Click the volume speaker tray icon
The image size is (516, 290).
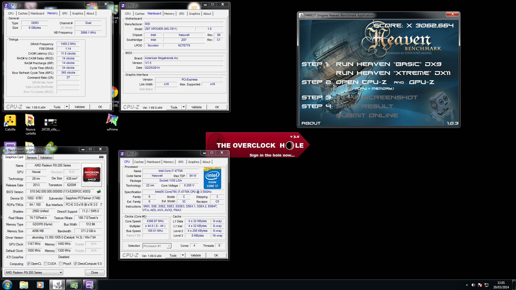tap(473, 285)
